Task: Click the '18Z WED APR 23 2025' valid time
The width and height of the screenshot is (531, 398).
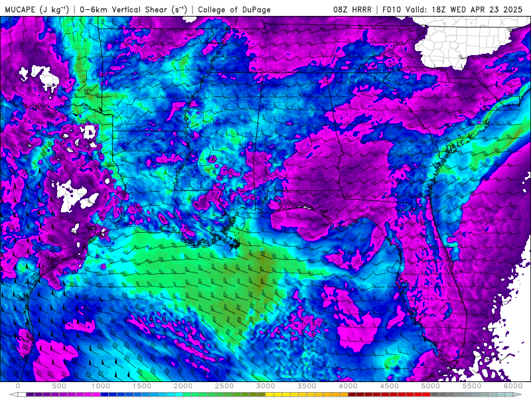Action: pyautogui.click(x=477, y=9)
